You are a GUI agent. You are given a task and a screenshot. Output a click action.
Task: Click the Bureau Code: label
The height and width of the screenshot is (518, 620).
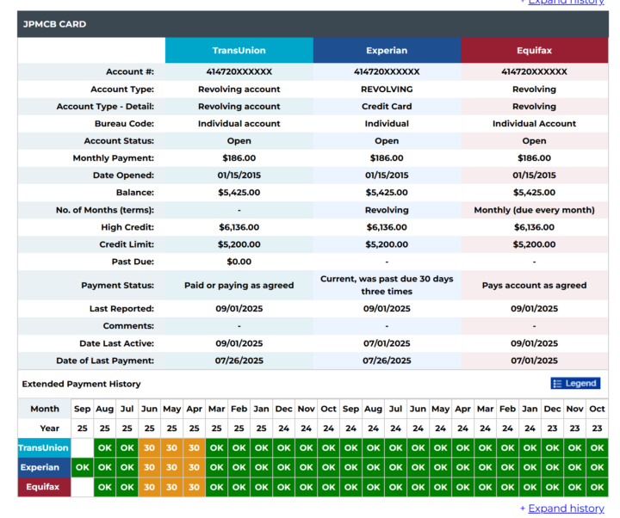pos(124,124)
